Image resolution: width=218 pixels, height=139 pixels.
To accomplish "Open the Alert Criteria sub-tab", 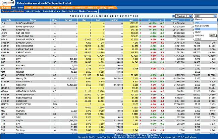I will point(33,11).
